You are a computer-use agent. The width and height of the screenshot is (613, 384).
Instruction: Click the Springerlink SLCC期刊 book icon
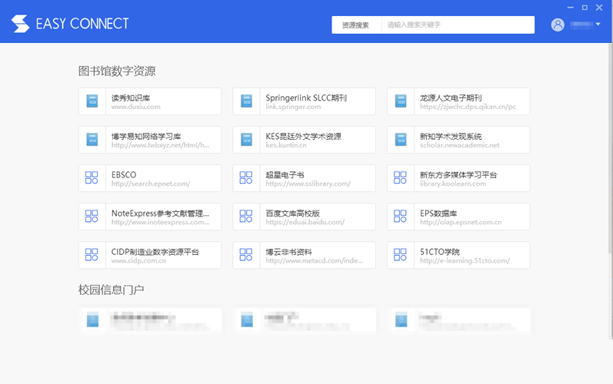(246, 101)
